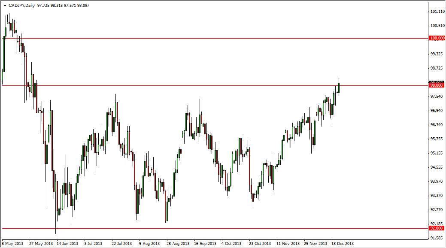Click the 14 Jun 2013 date label

67,244
